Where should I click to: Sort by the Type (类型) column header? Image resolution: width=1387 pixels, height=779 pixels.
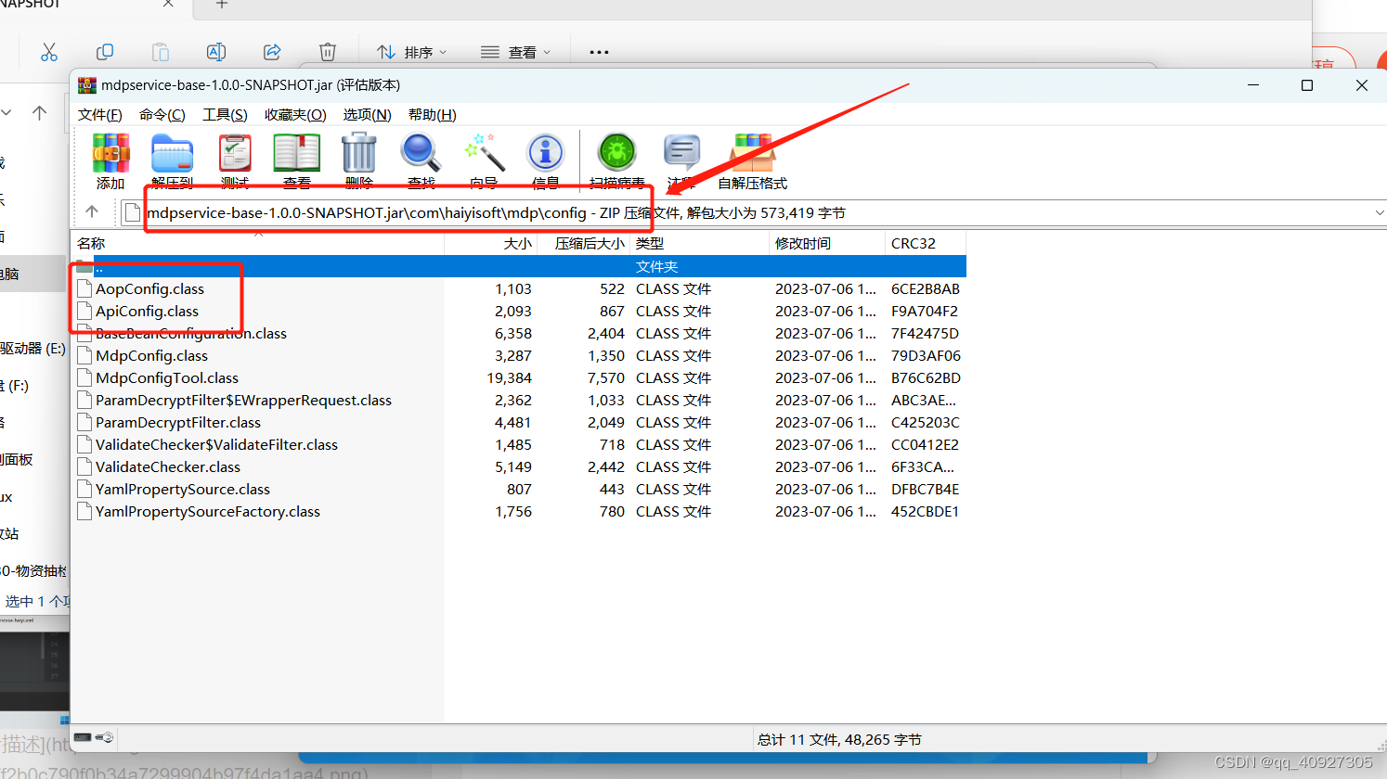click(x=700, y=243)
